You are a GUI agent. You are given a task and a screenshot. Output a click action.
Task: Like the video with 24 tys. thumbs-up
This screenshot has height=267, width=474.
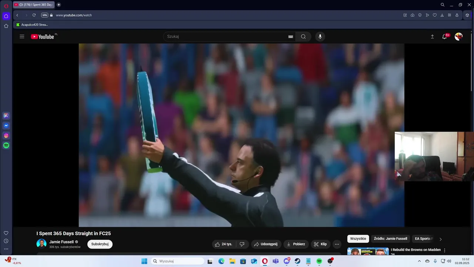[224, 244]
